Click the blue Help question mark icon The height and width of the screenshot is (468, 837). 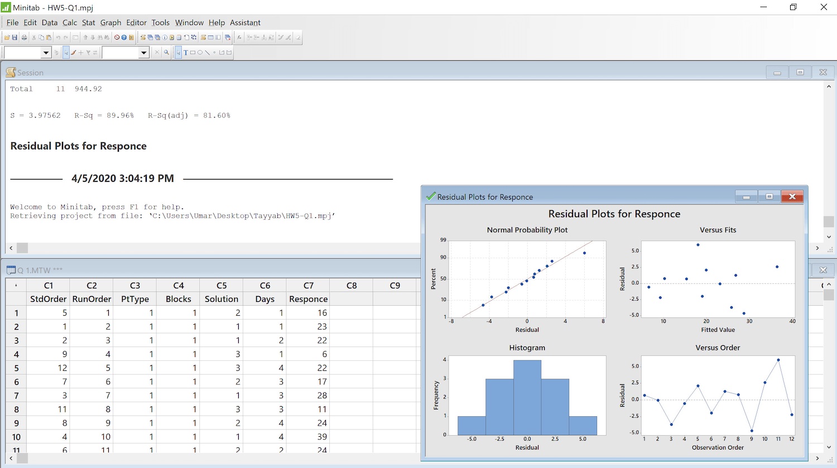124,37
